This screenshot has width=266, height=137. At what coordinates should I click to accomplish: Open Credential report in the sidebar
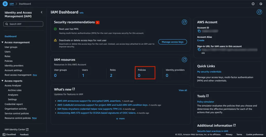[14, 104]
